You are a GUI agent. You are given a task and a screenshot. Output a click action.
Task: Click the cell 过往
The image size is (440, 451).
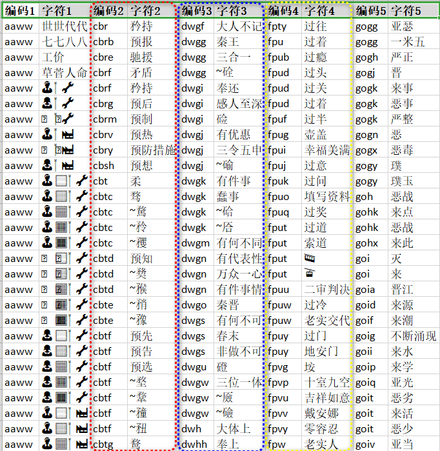click(326, 26)
